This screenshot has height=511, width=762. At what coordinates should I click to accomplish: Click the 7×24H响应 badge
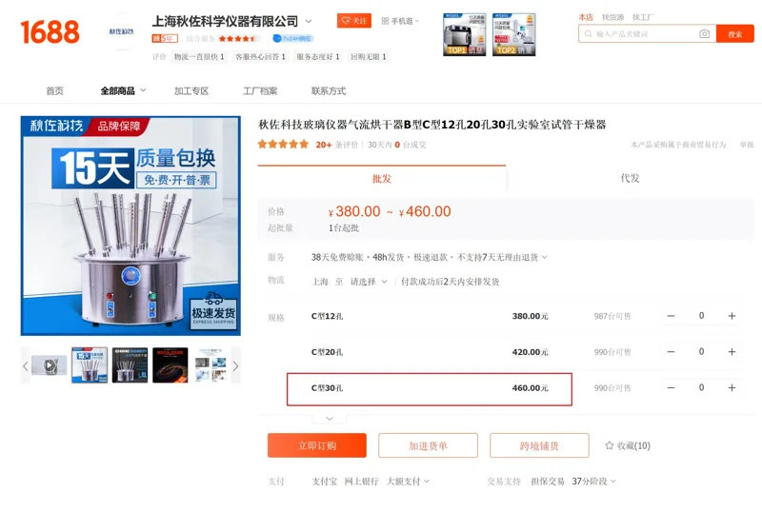point(293,38)
